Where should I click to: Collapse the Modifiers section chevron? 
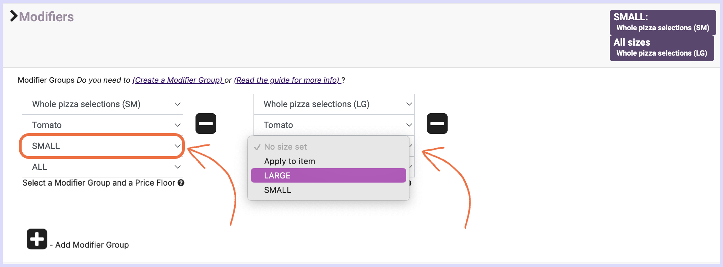click(14, 16)
